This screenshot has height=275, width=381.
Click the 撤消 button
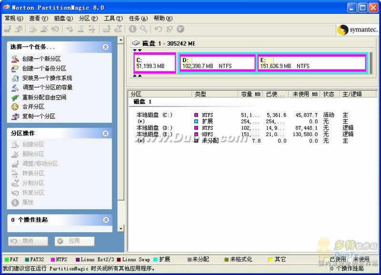click(x=28, y=241)
